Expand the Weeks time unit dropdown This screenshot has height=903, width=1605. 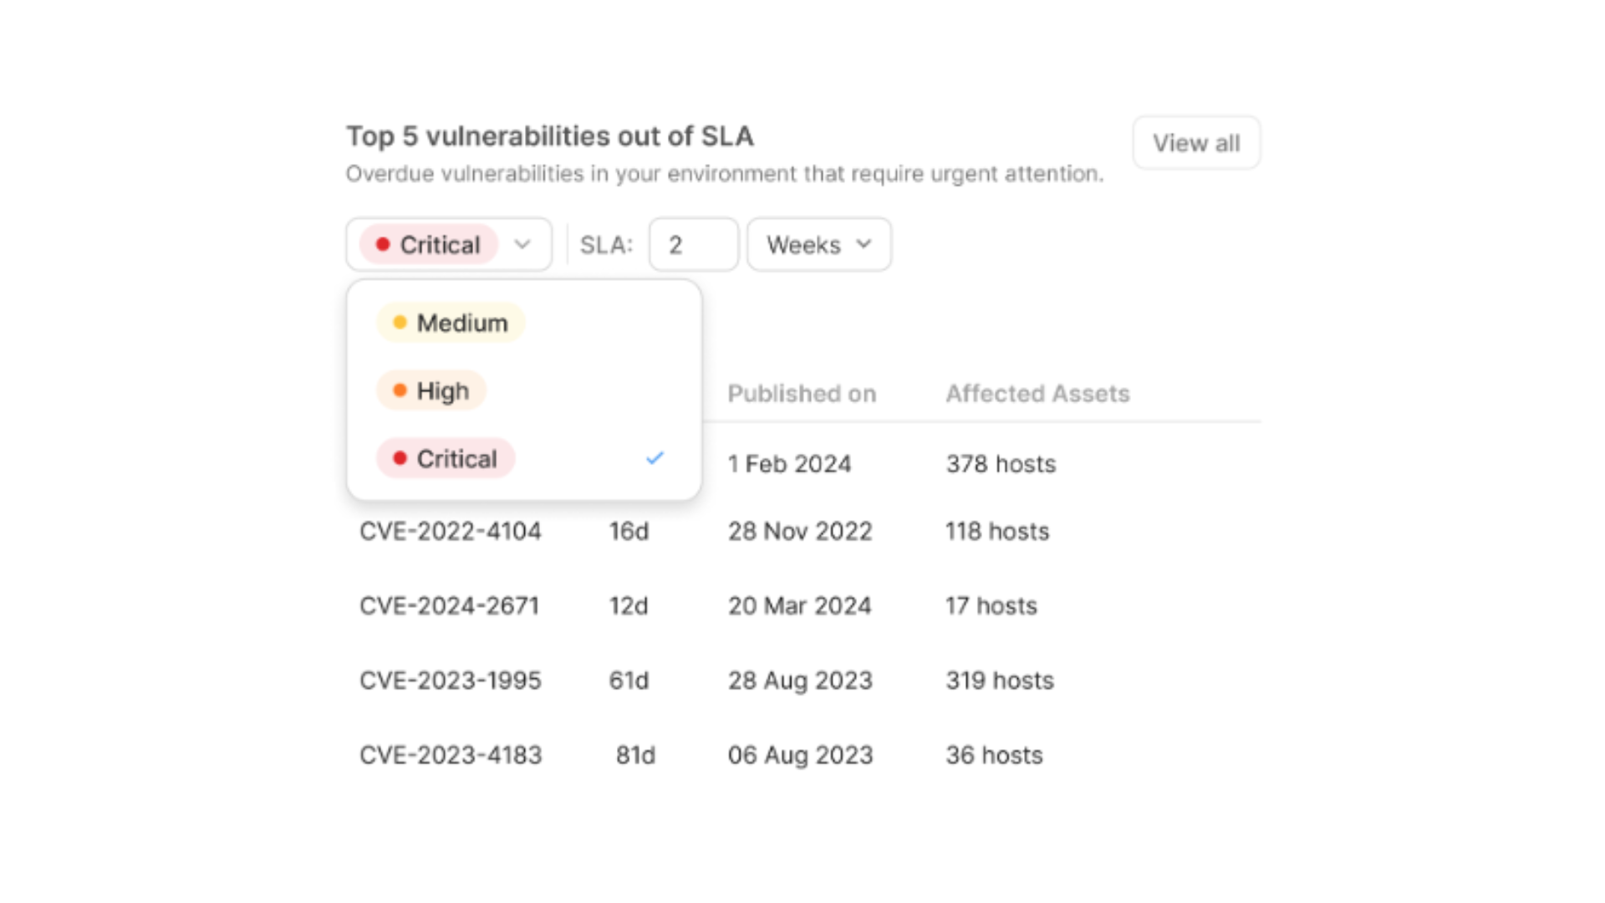tap(820, 243)
